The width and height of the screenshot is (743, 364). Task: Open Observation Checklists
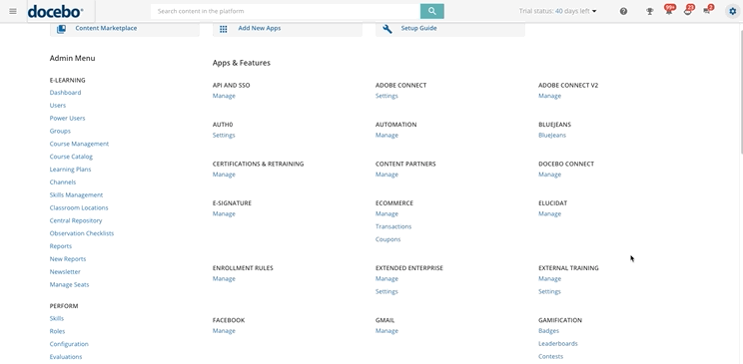tap(82, 233)
